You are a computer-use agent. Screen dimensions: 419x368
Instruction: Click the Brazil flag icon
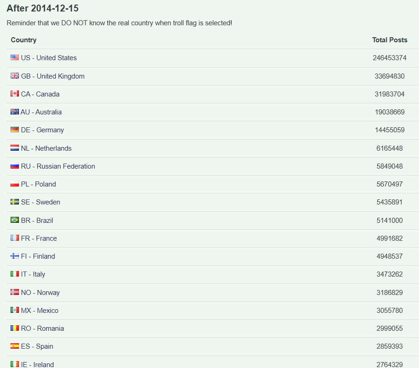point(15,221)
